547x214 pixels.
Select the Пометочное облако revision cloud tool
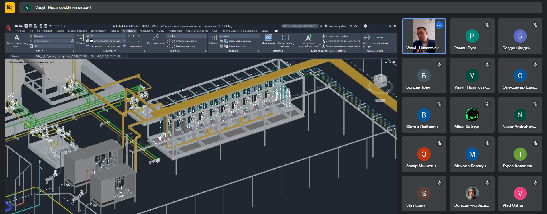tap(285, 40)
